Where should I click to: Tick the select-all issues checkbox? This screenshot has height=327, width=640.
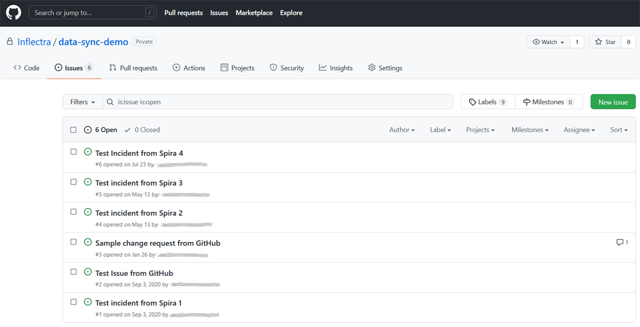pos(74,130)
